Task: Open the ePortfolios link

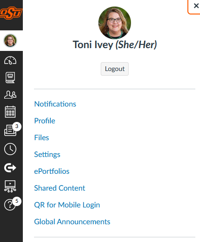Action: (x=52, y=171)
